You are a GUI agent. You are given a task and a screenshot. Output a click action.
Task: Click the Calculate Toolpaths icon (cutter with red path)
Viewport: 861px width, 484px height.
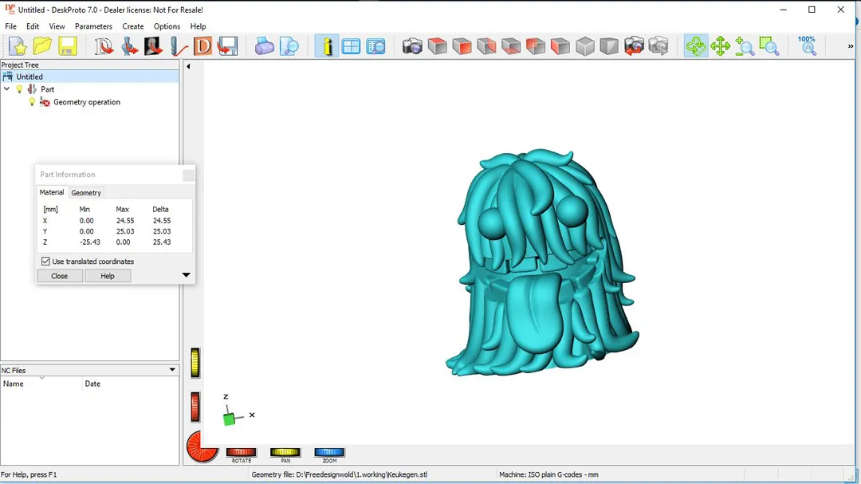click(179, 46)
